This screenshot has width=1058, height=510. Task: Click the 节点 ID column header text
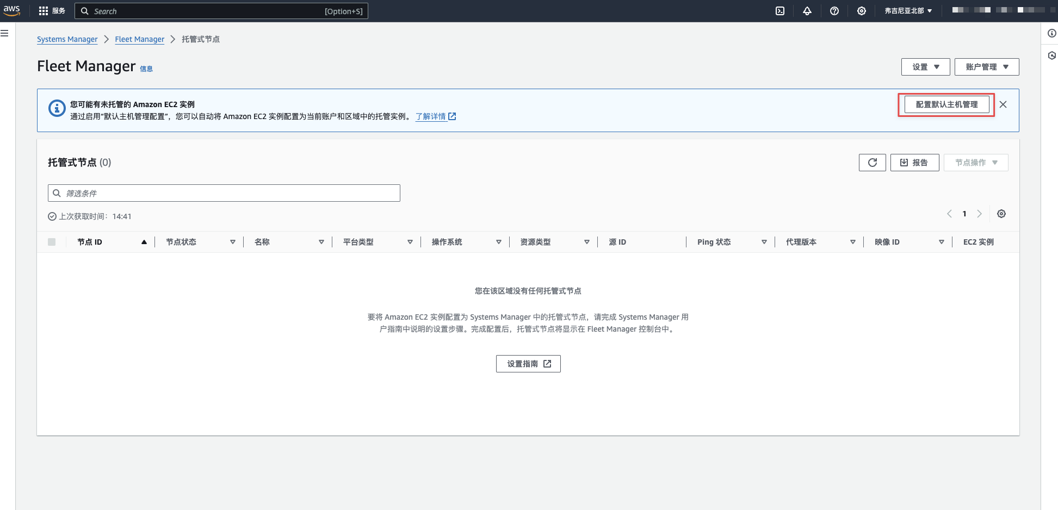(90, 242)
